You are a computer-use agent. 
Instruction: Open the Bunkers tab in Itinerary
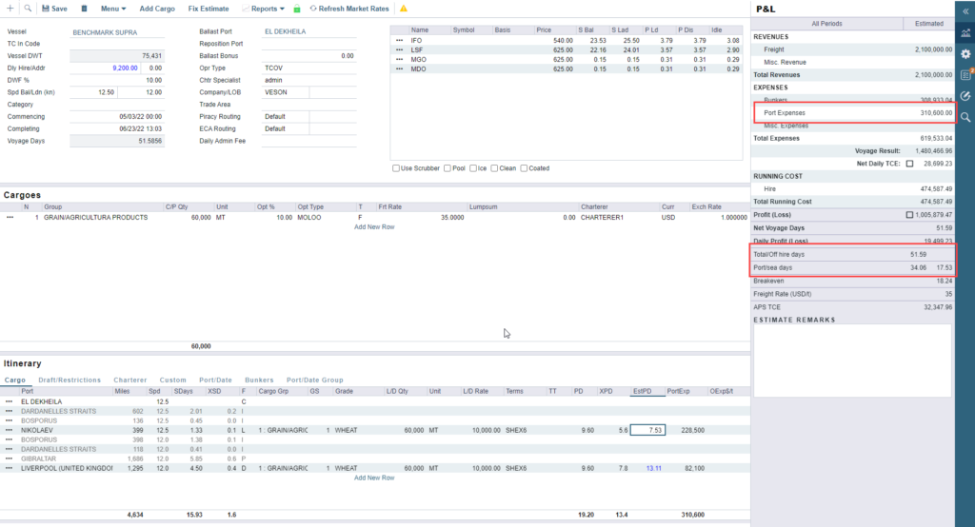[x=259, y=380]
